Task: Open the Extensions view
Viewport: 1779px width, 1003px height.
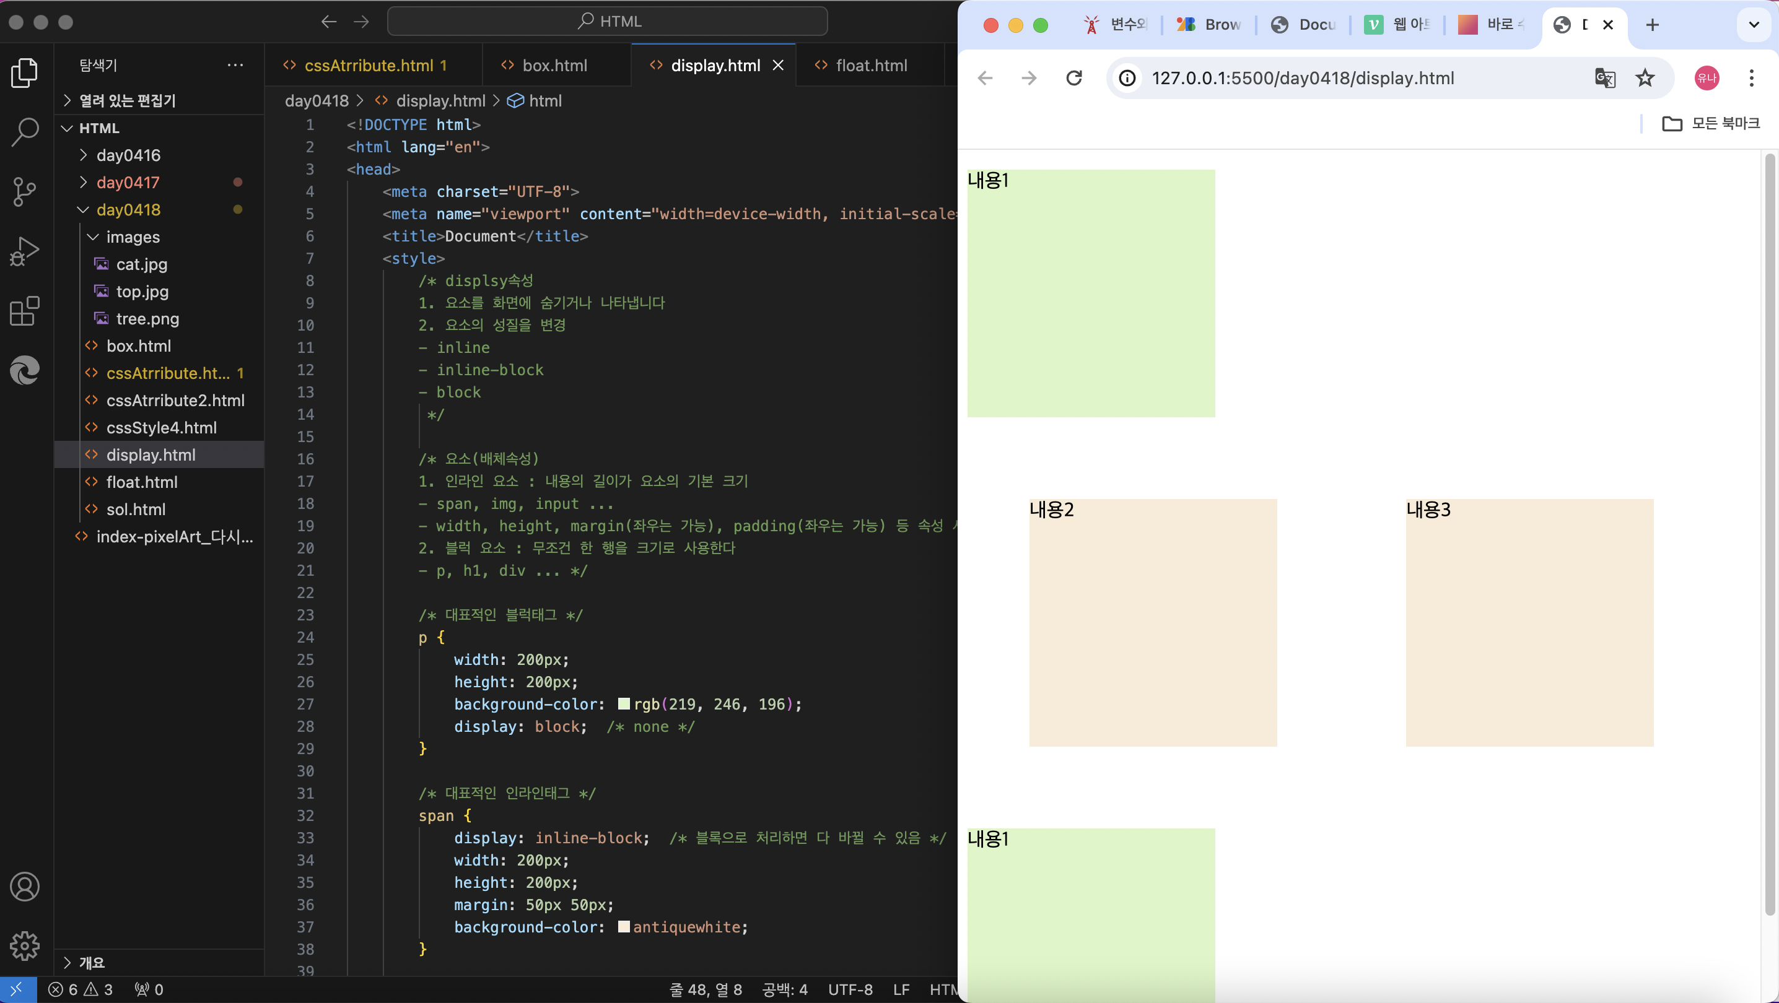Action: tap(25, 311)
